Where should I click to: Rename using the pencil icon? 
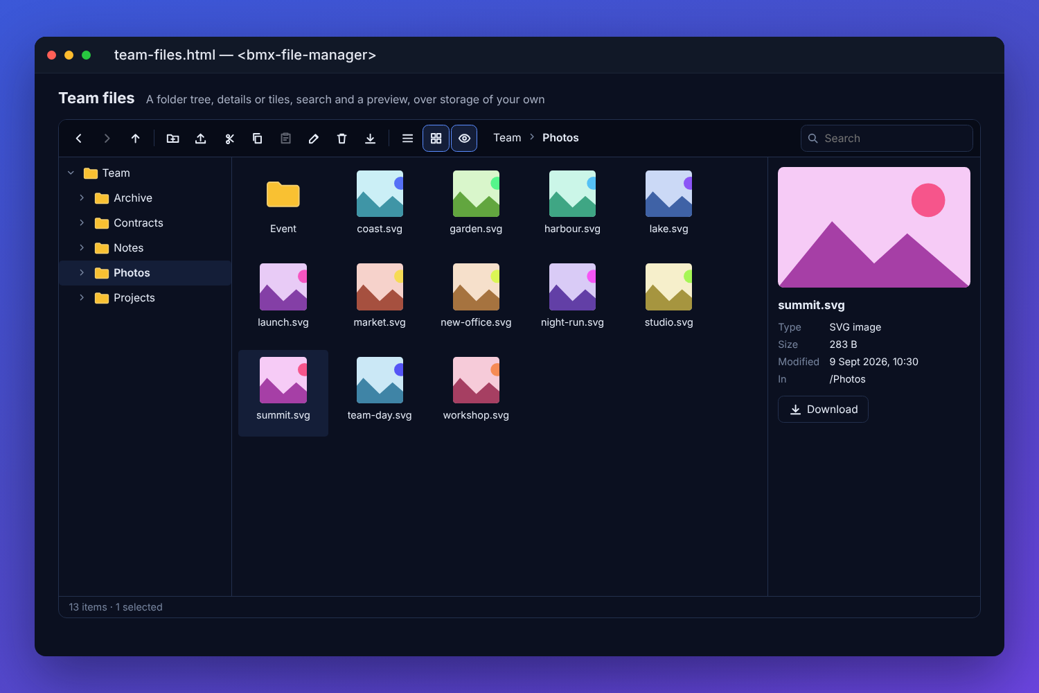click(x=314, y=139)
